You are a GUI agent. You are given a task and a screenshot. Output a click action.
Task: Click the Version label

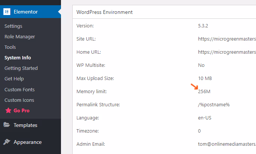tap(85, 26)
